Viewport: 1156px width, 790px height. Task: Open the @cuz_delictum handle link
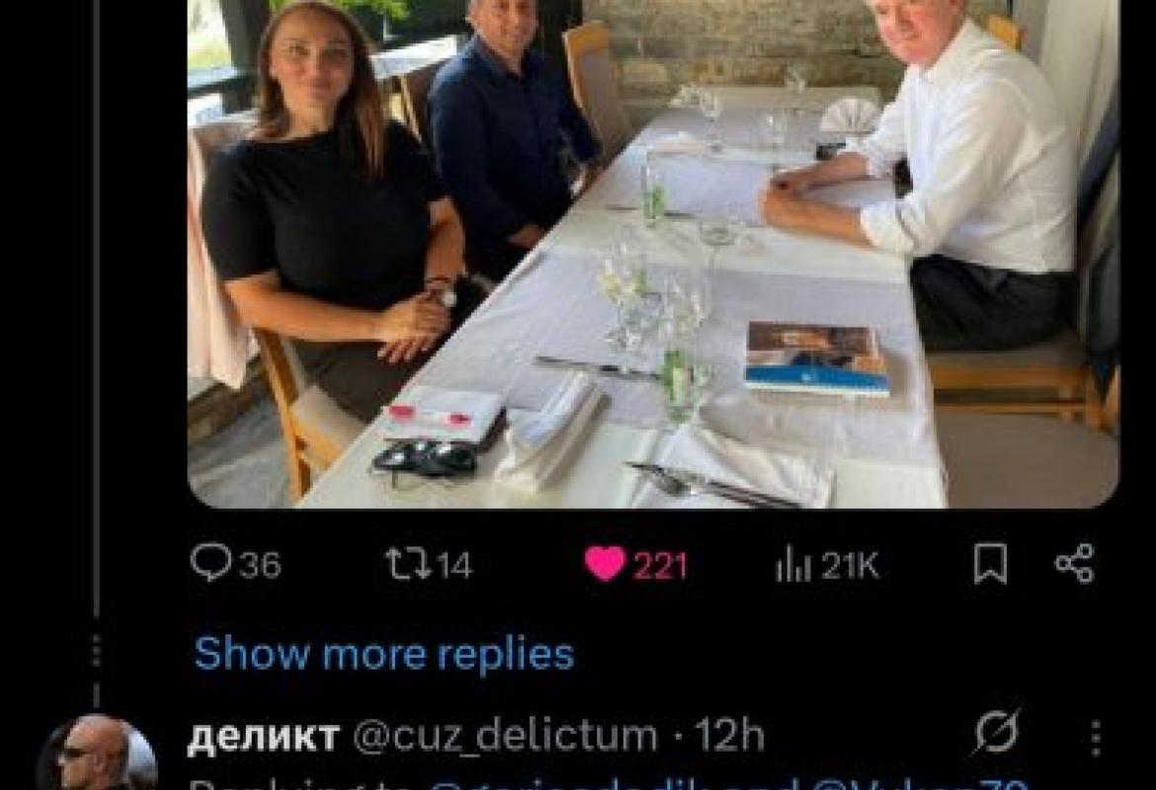[x=505, y=736]
